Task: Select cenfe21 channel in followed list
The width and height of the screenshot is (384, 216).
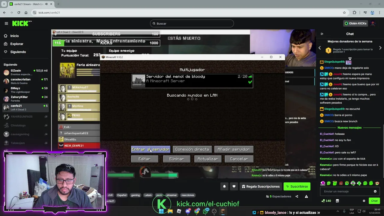Action: point(25,107)
